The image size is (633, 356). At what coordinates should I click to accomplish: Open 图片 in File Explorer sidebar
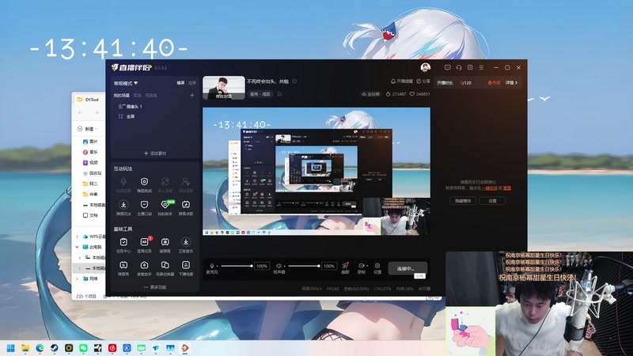(x=89, y=142)
